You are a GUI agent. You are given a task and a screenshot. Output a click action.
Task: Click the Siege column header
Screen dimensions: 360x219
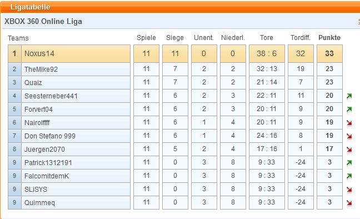coord(175,37)
